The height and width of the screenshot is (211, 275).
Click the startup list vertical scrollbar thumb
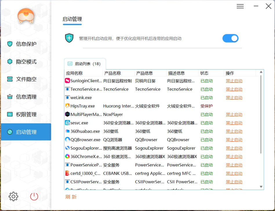pyautogui.click(x=261, y=114)
